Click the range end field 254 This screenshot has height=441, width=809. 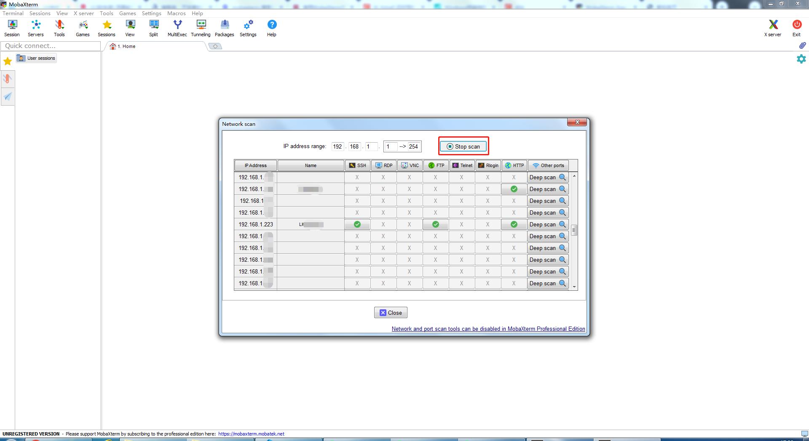(413, 146)
